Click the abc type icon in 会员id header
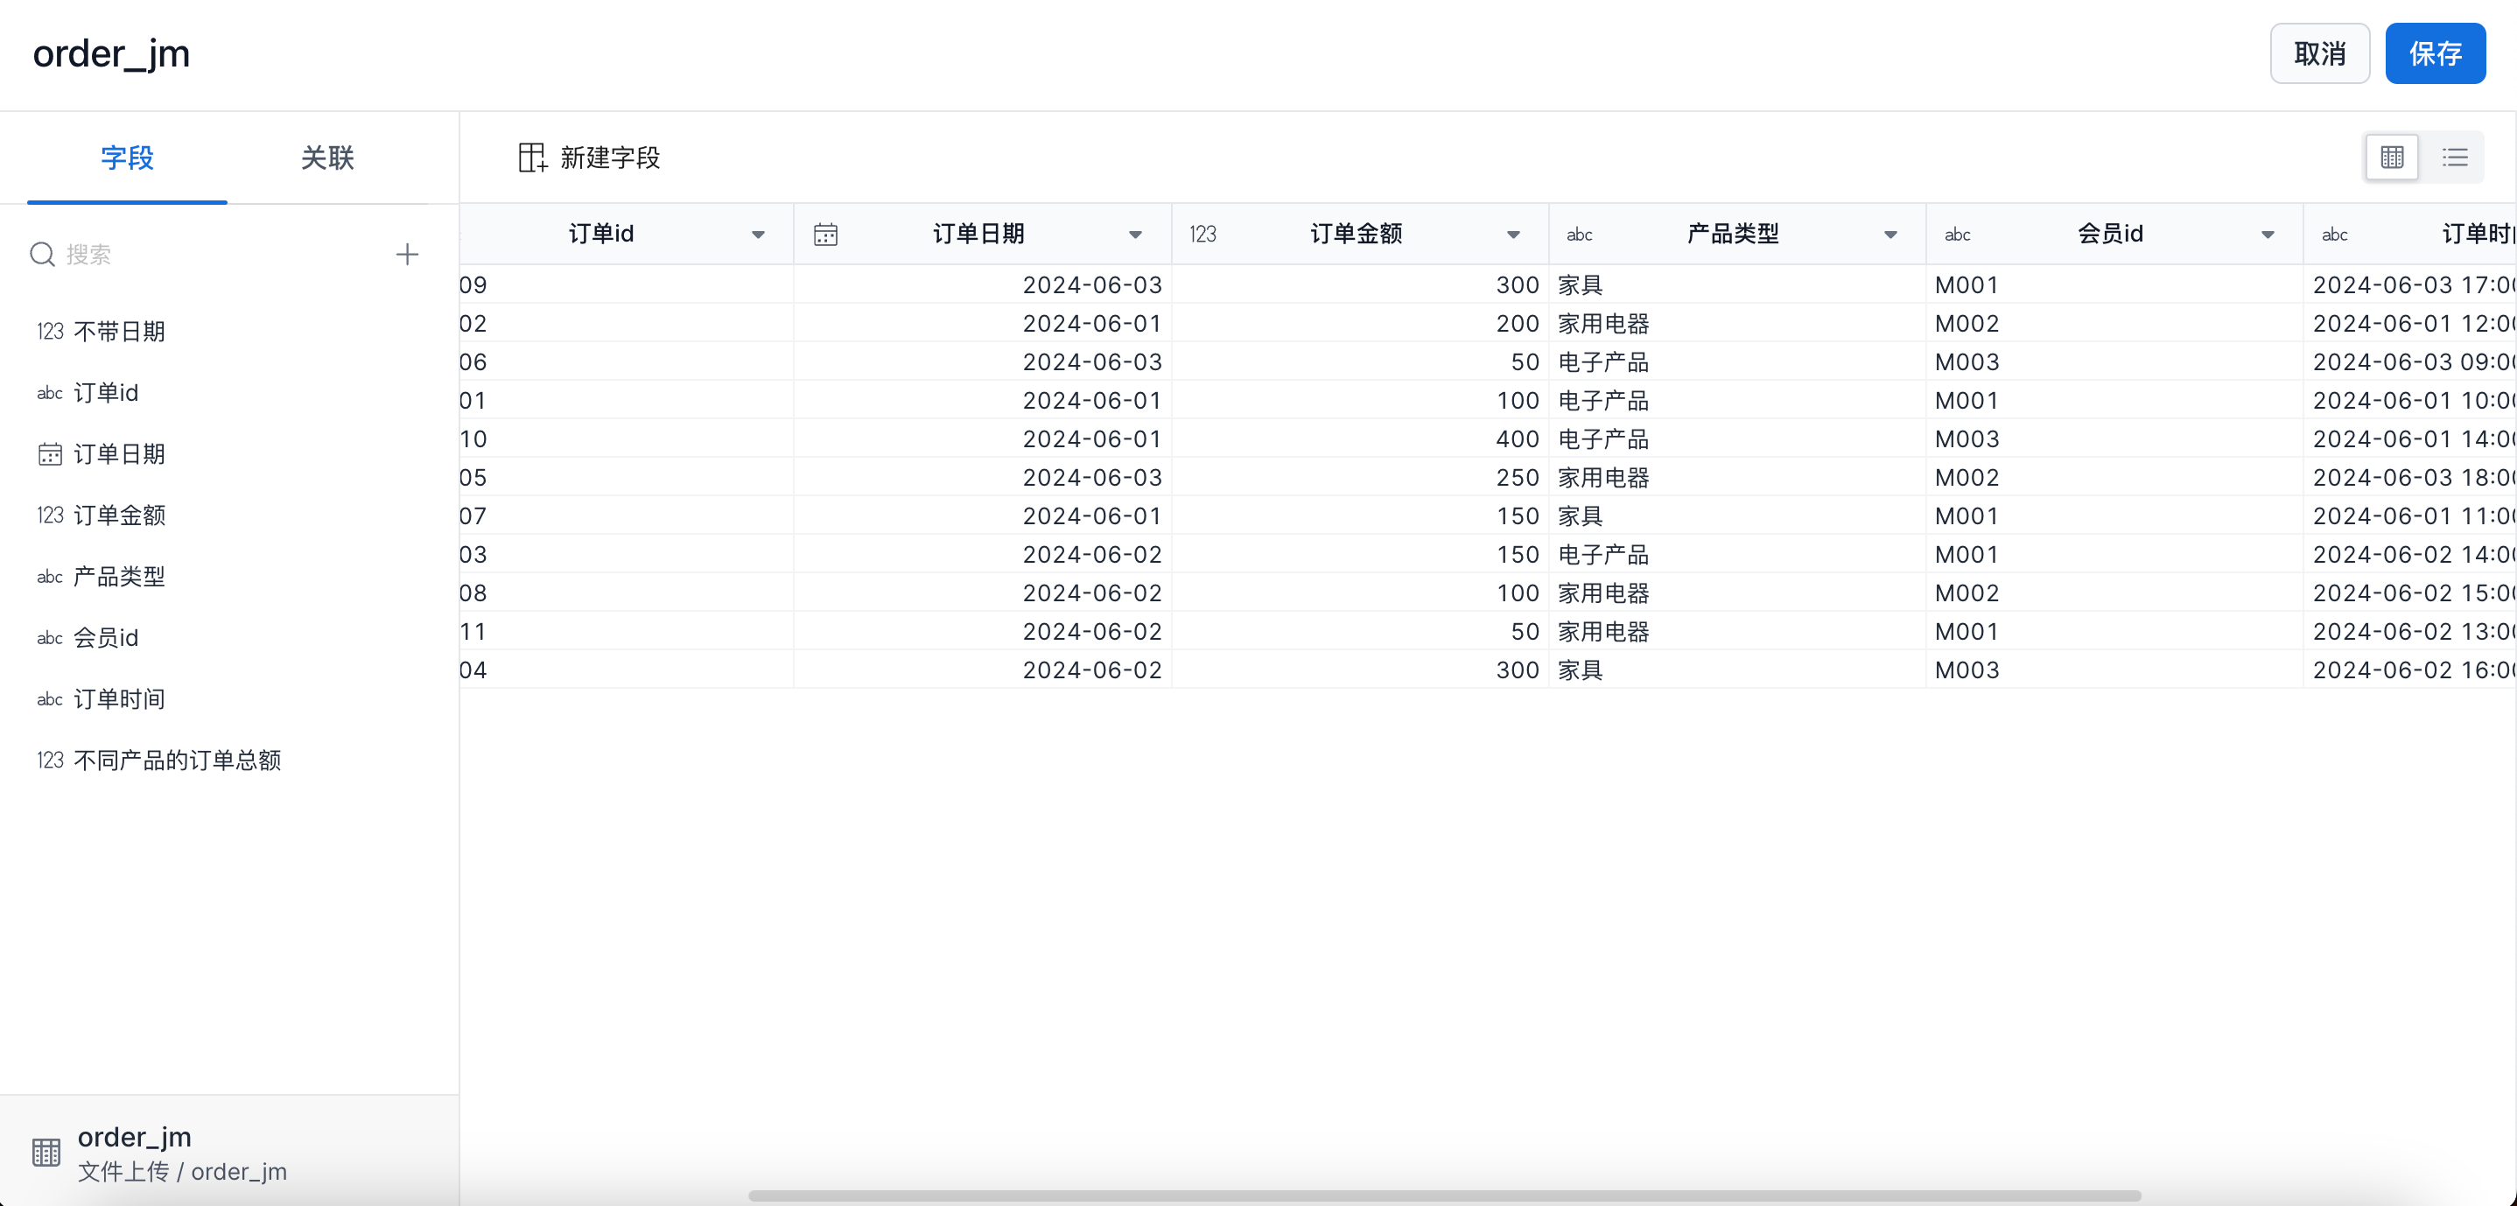This screenshot has height=1206, width=2517. coord(1956,235)
